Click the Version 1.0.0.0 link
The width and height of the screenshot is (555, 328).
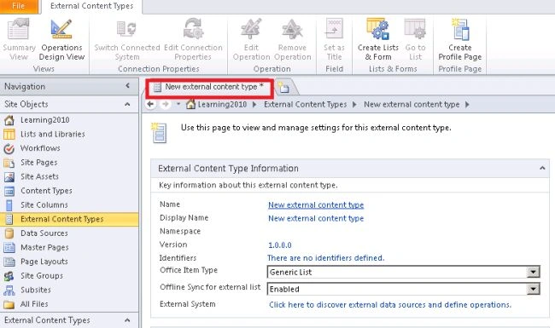tap(279, 245)
